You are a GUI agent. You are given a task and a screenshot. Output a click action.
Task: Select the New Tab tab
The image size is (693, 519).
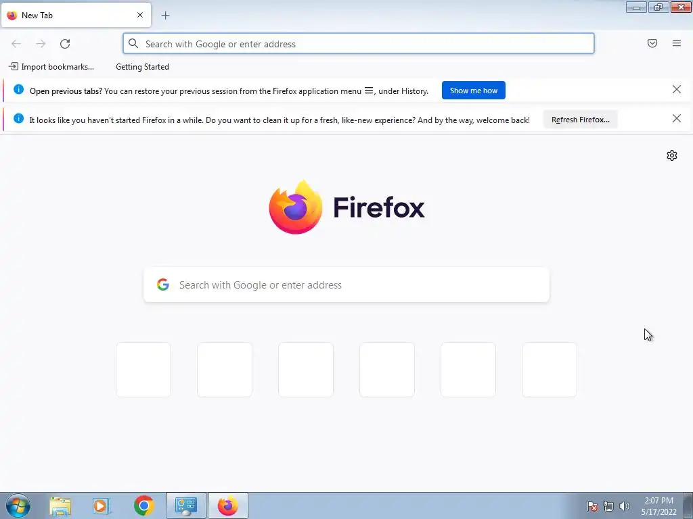point(76,15)
